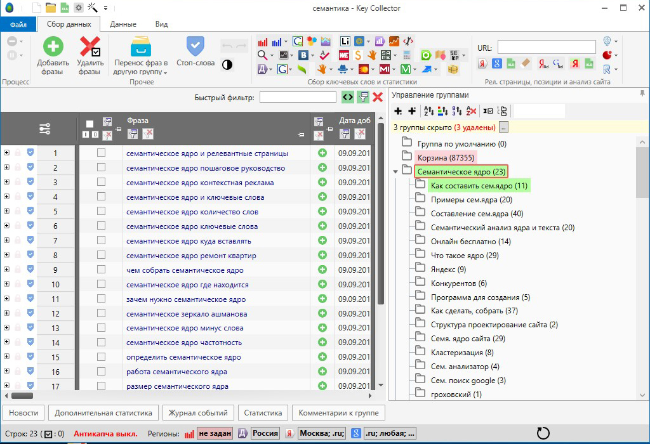Open the 'Журнал событий' bottom tab

tap(198, 413)
